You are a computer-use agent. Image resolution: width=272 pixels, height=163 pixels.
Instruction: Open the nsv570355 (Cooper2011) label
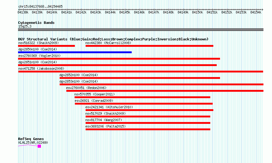click(94, 94)
